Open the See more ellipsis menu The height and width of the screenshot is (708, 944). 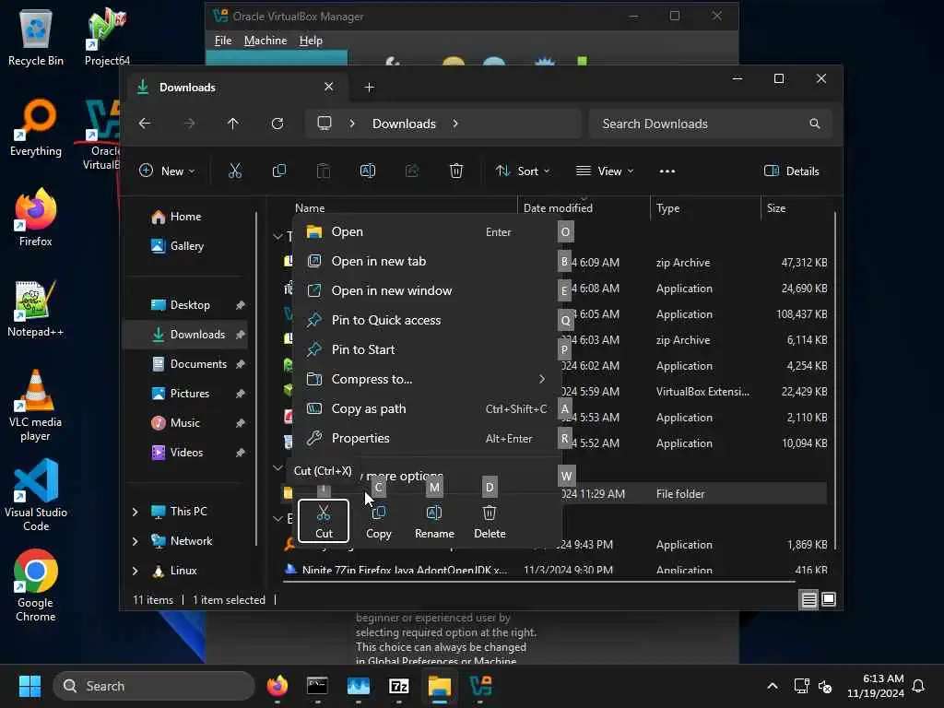[667, 171]
